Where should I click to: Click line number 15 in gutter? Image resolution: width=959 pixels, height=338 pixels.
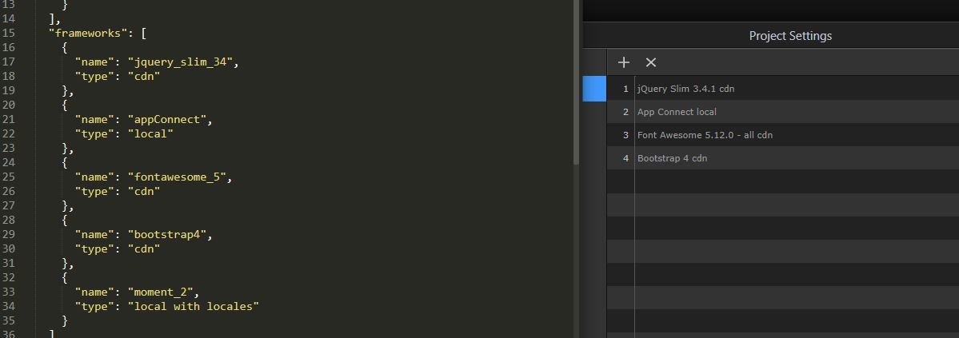pyautogui.click(x=9, y=34)
